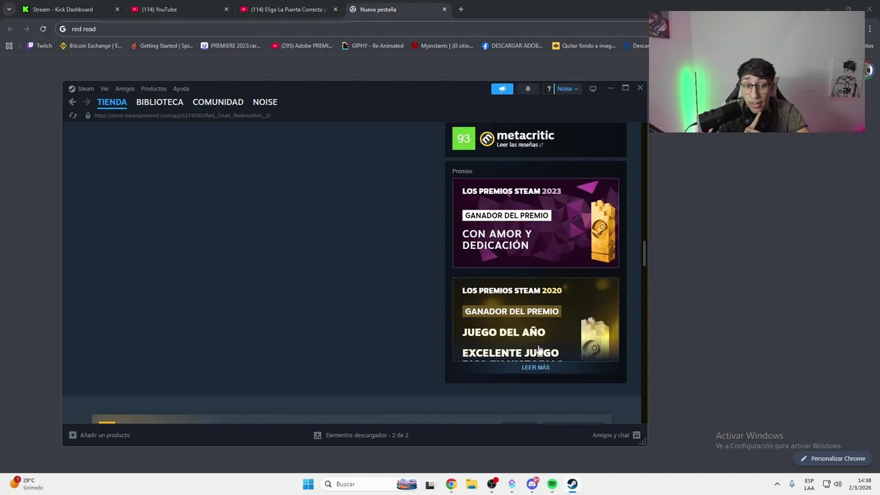Image resolution: width=880 pixels, height=495 pixels.
Task: Switch Steam to Big Picture mode icon
Action: pyautogui.click(x=593, y=89)
